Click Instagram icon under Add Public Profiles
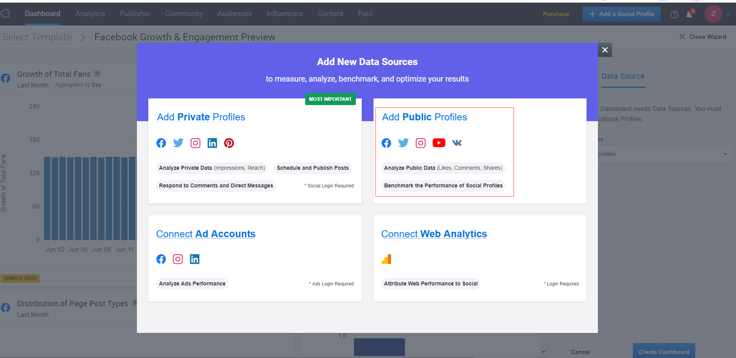 [421, 143]
